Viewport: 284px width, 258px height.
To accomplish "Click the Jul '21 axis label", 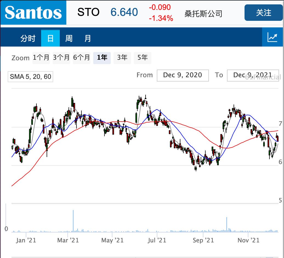I will pos(157,240).
